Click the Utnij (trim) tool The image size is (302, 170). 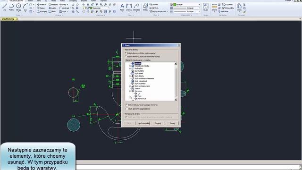click(63, 4)
